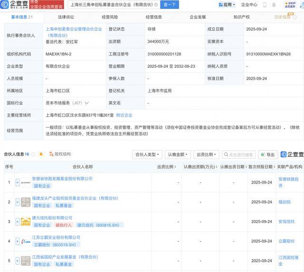Click the 查一下 search button

(x=170, y=5)
